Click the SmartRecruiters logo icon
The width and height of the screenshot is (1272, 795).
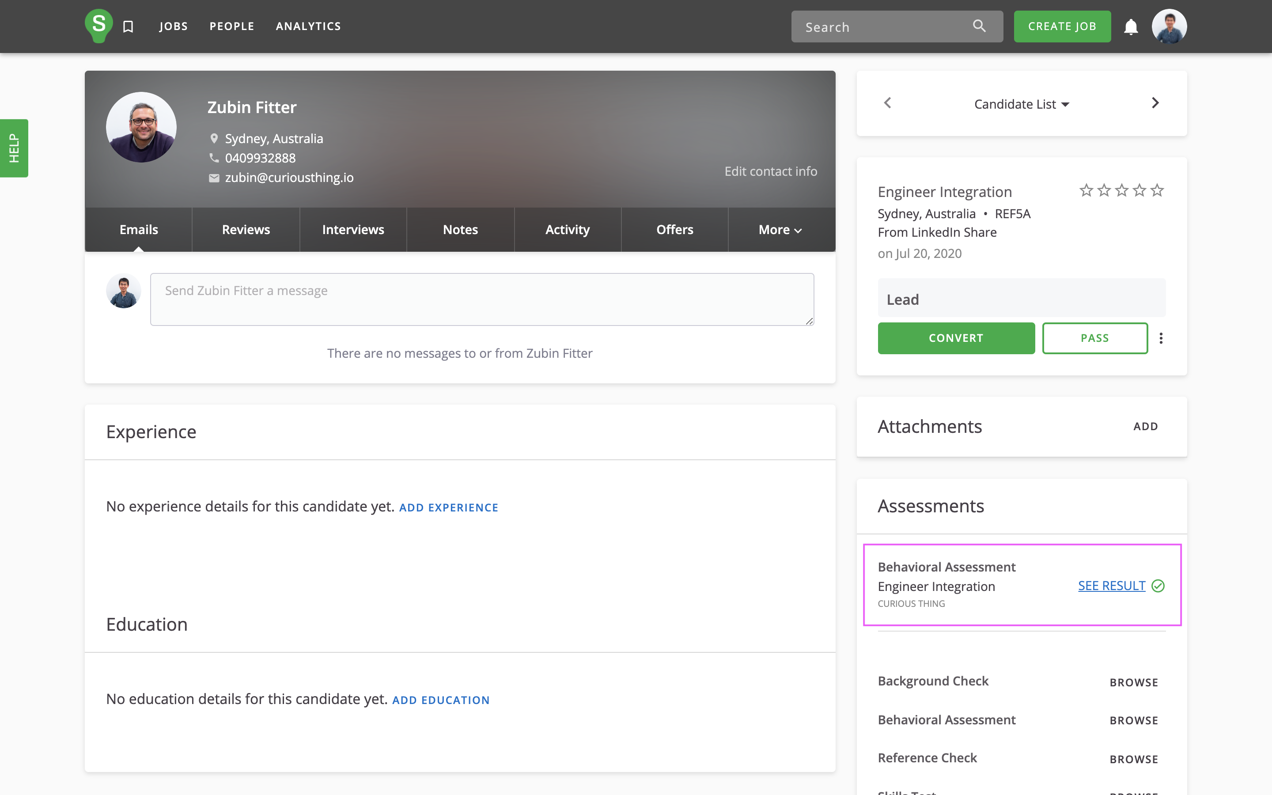[99, 25]
